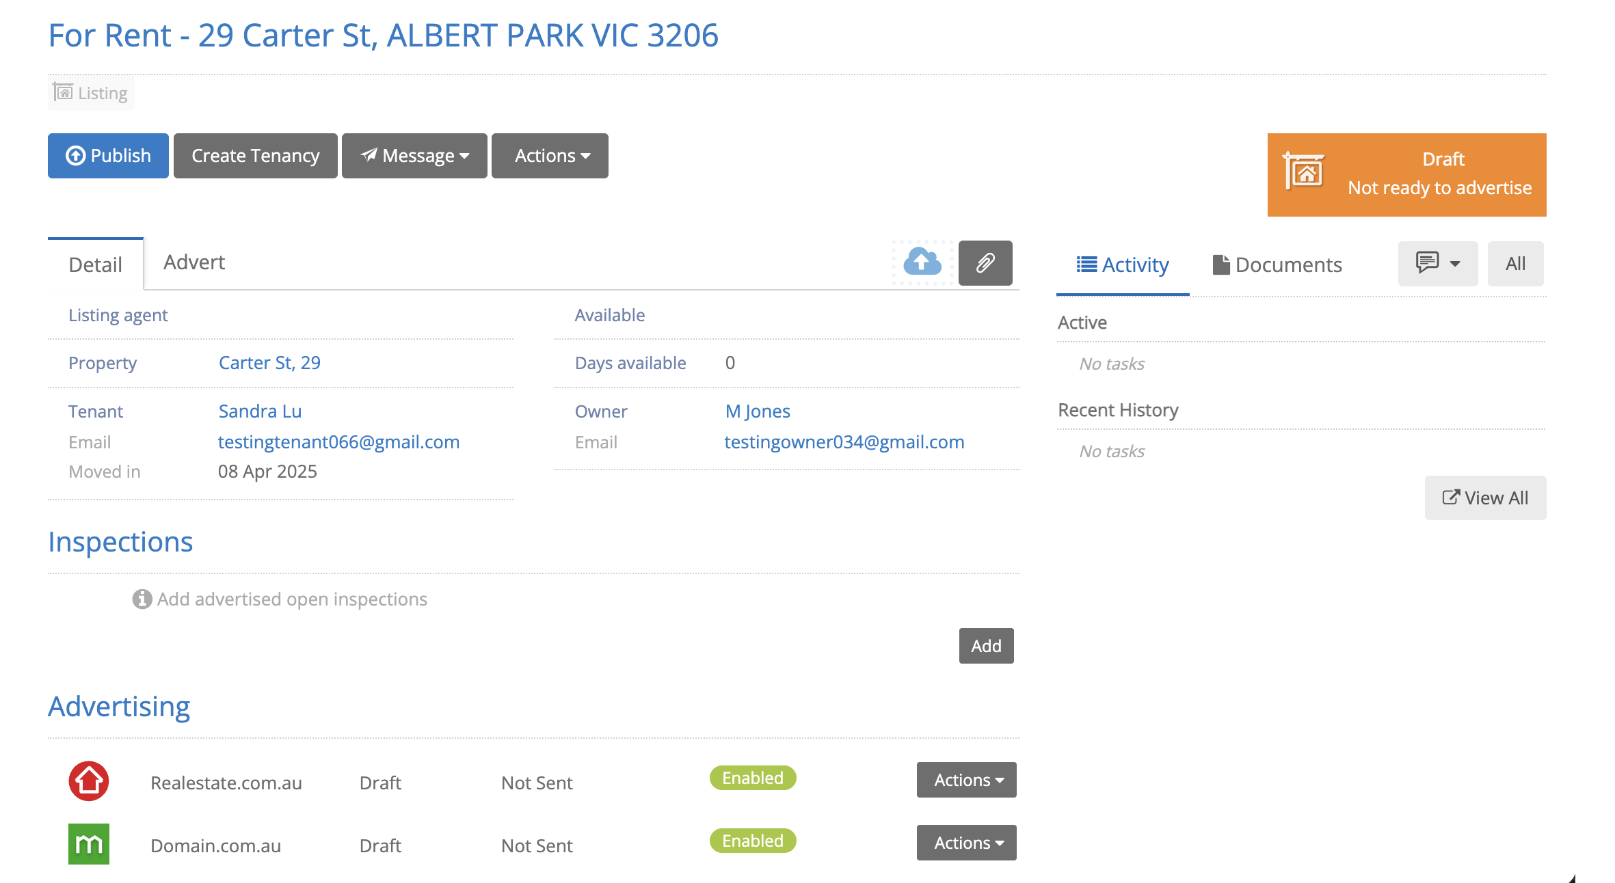Screen dimensions: 1615x883
Task: Open property link Carter St, 29
Action: point(269,363)
